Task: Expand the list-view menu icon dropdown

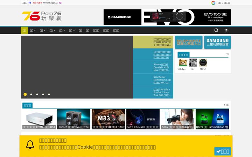Action: pos(227,30)
